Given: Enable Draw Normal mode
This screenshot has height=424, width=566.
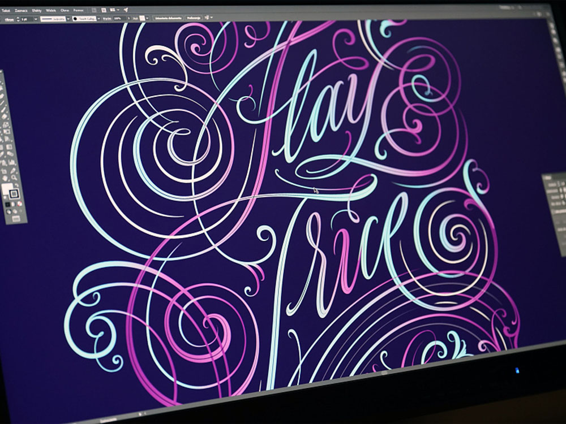Looking at the screenshot, I should tap(8, 211).
